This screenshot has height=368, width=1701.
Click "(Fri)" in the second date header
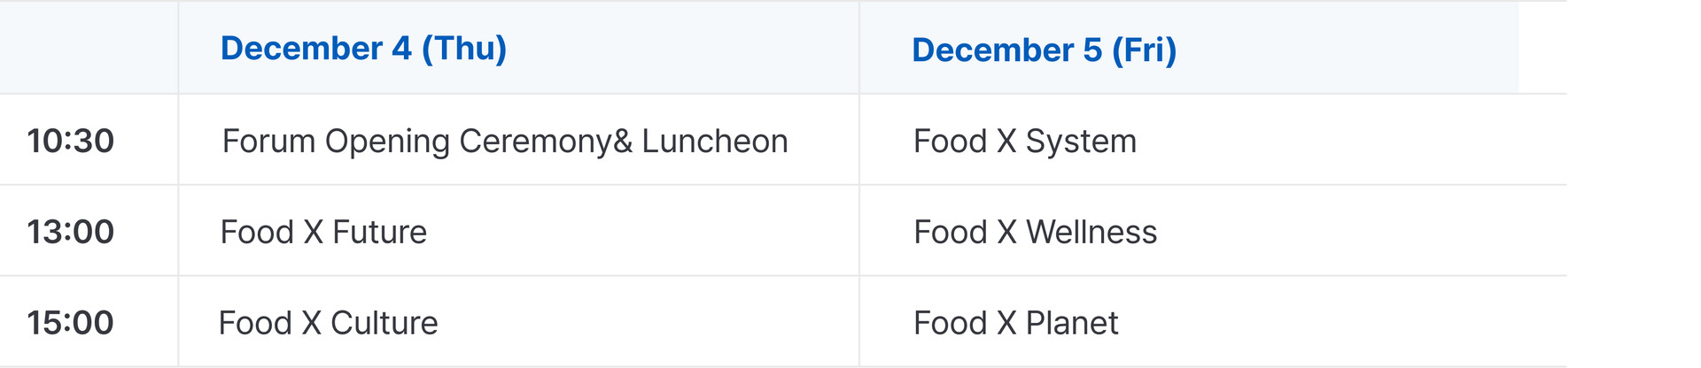coord(1144,50)
